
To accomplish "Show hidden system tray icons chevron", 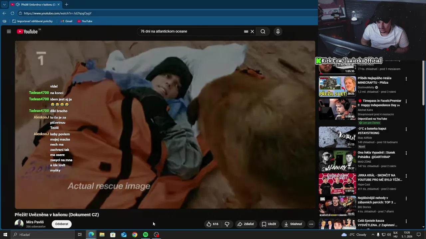I will pos(373,235).
